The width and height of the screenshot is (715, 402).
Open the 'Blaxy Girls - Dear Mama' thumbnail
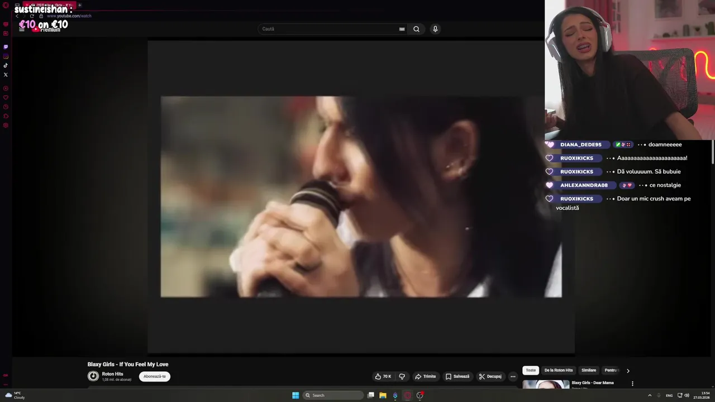546,384
